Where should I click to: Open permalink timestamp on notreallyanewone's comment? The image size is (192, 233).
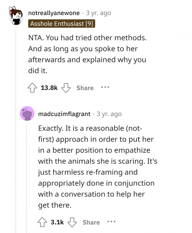[x=98, y=13]
